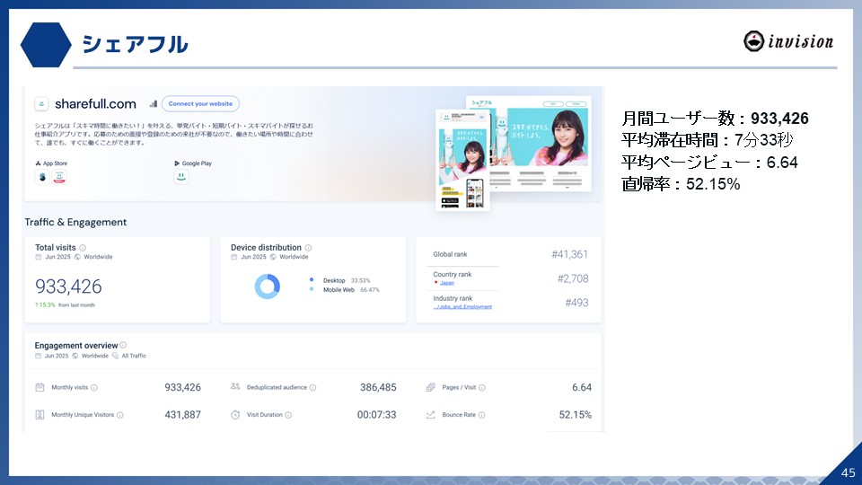Open the second App Store app icon
This screenshot has height=485, width=862.
click(x=59, y=177)
